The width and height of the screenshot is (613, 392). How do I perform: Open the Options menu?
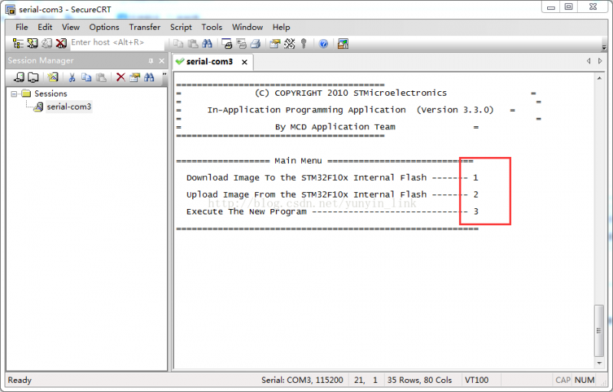point(104,27)
